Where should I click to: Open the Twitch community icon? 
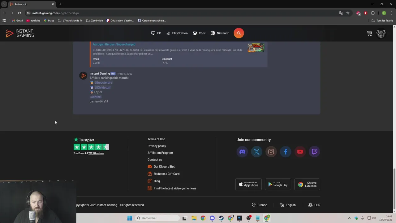tap(314, 152)
